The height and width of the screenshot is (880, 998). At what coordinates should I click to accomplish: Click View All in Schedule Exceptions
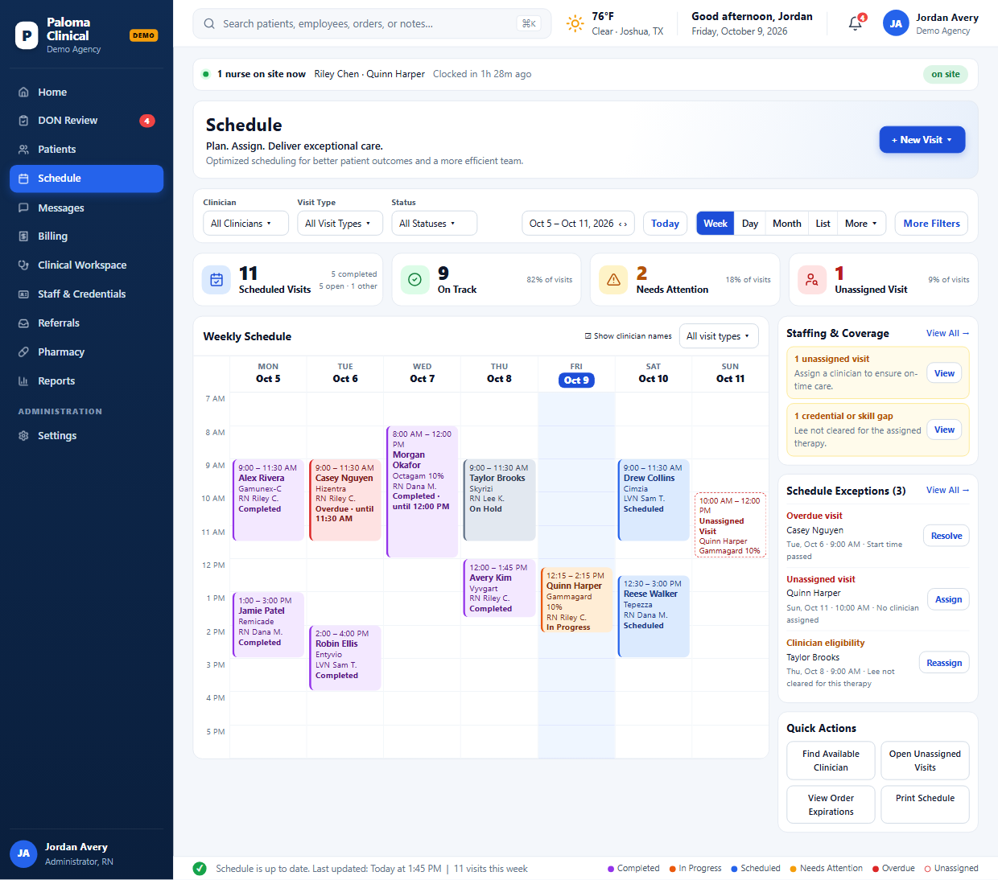click(x=947, y=490)
